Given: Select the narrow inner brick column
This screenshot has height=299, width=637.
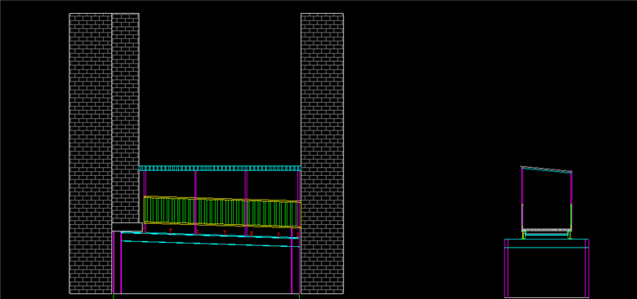Looking at the screenshot, I should pyautogui.click(x=125, y=118).
